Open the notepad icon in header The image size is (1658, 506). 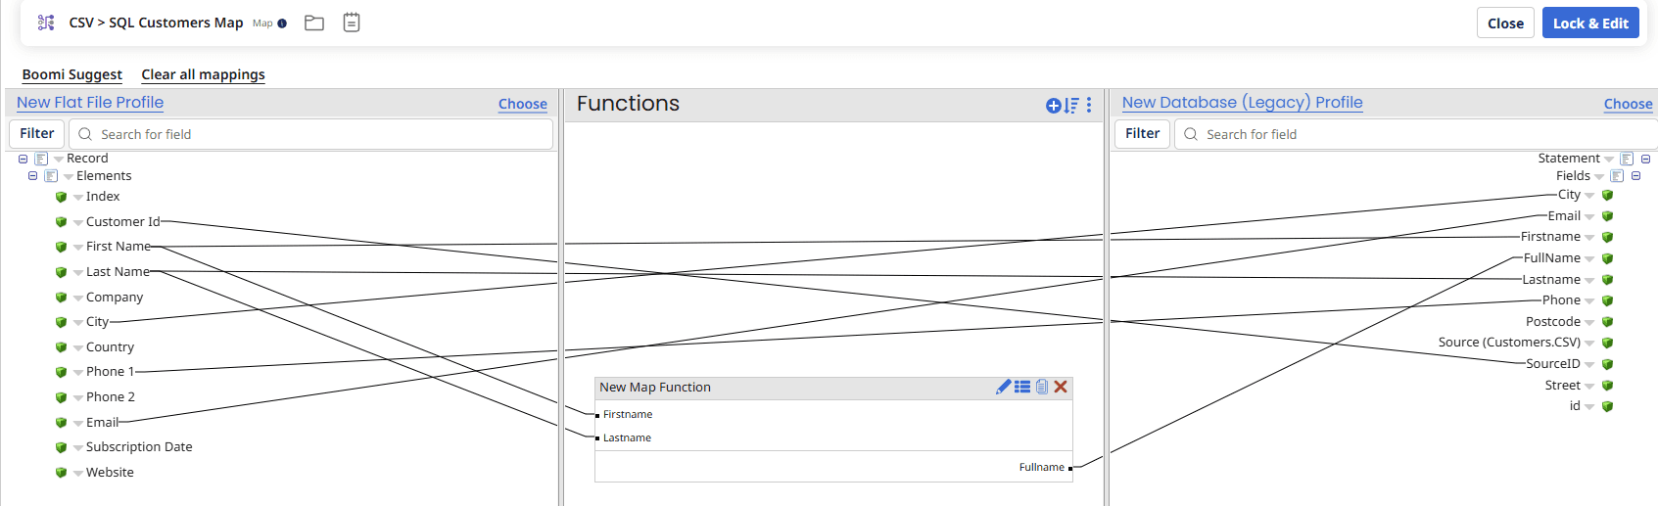(x=352, y=23)
